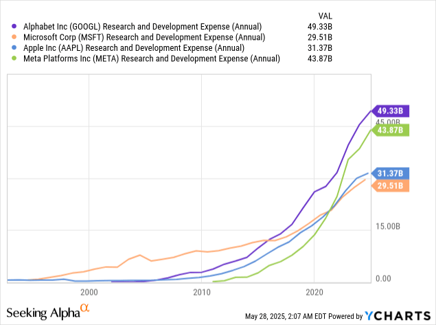Click the purple 49.33B chart end tag

391,111
